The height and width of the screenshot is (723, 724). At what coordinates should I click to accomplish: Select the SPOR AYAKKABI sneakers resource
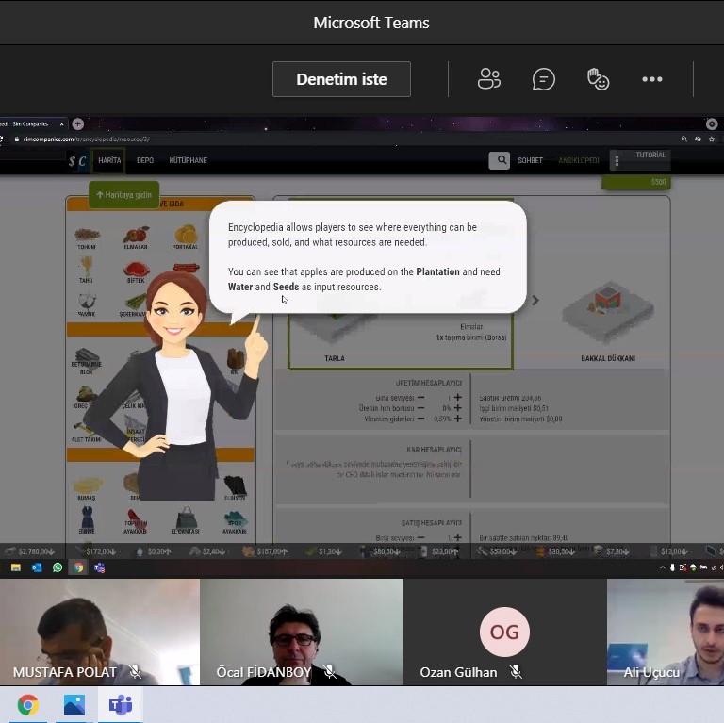235,522
